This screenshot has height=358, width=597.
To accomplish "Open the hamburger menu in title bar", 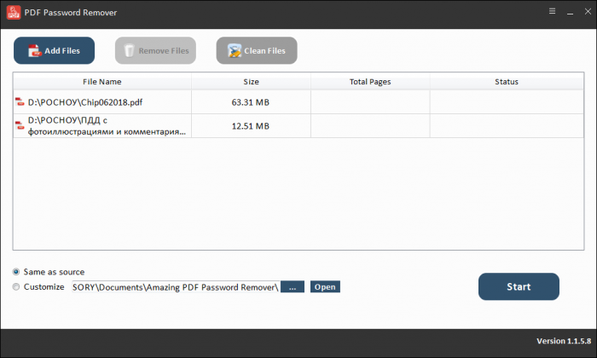I will (552, 11).
